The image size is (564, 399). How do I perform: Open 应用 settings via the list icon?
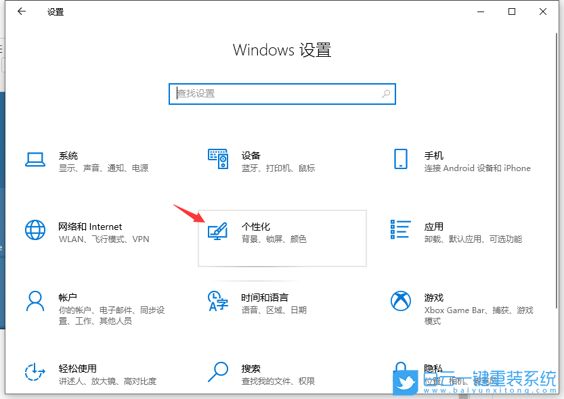[x=401, y=230]
